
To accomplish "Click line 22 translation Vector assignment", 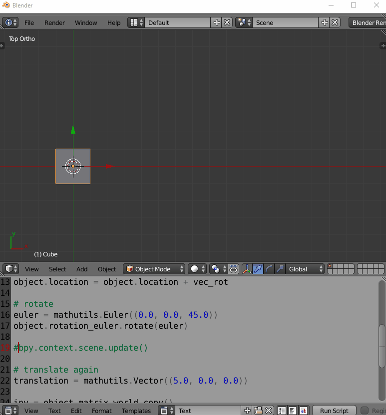I will [130, 381].
